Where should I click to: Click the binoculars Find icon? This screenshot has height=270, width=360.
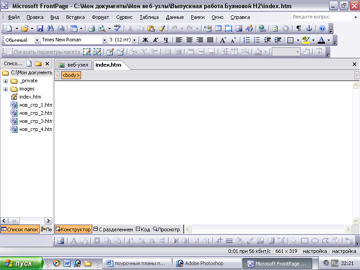pos(50,28)
